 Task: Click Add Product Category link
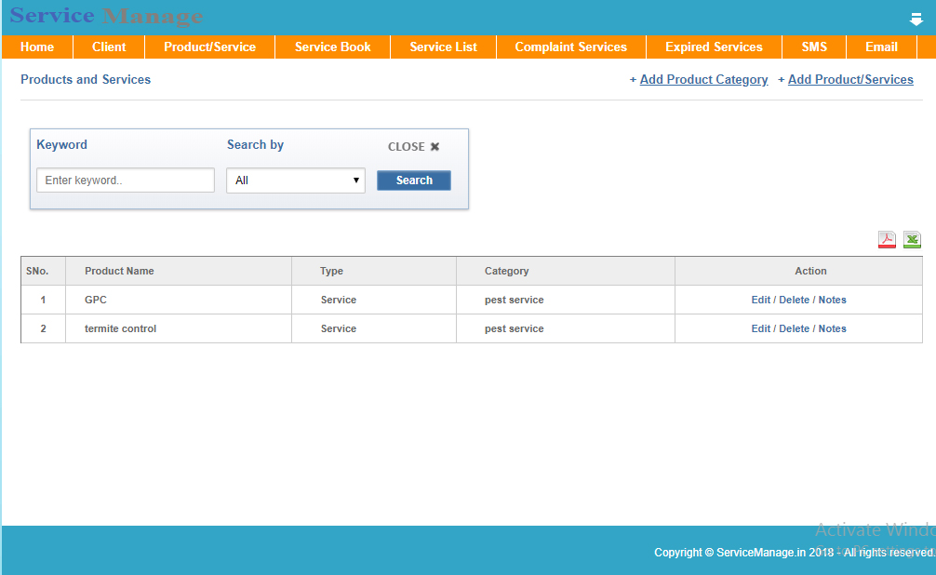pyautogui.click(x=703, y=80)
